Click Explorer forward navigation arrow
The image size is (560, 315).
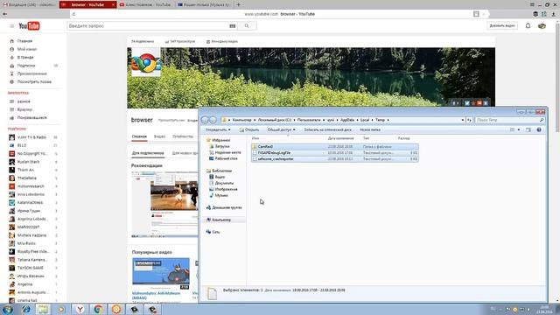point(213,120)
